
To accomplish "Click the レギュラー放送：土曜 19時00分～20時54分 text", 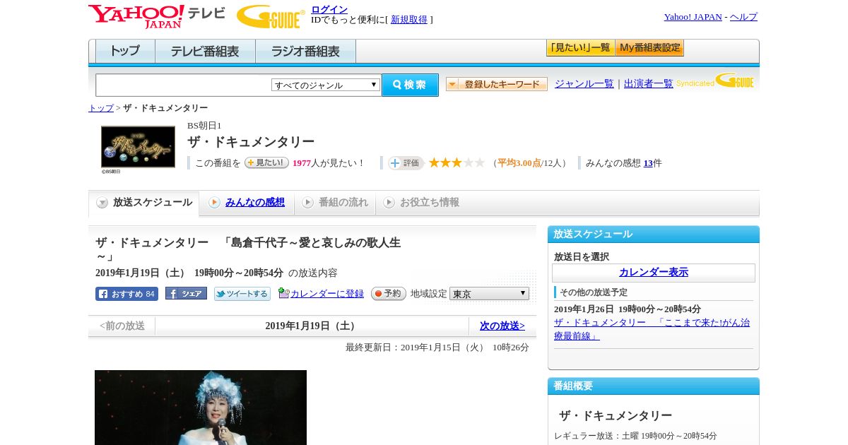I will 635,436.
